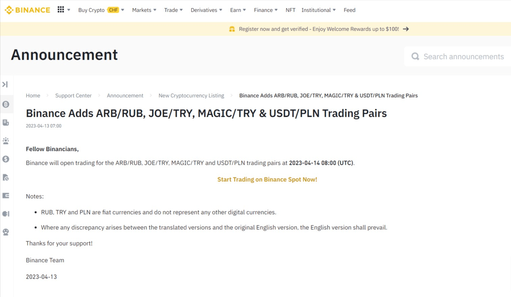The image size is (511, 297).
Task: Select the Bitcoin coin icon in sidebar
Action: tap(6, 104)
